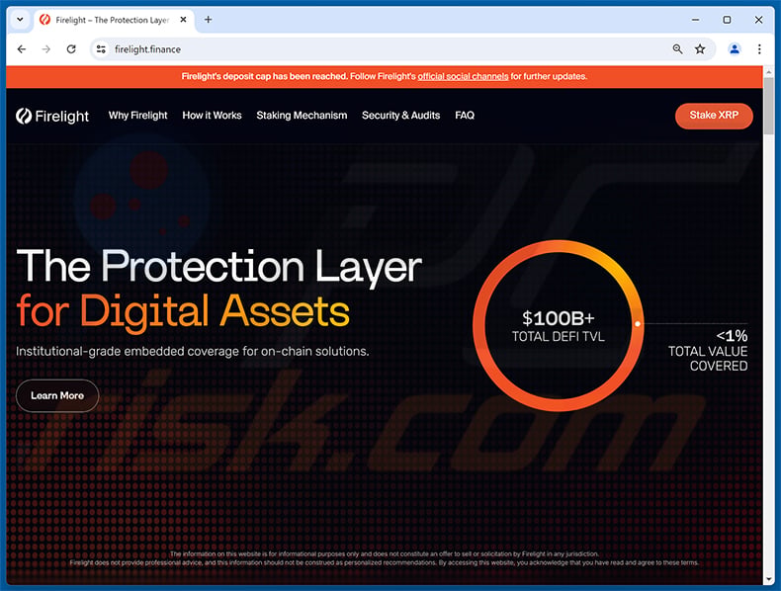The image size is (781, 591).
Task: Click the $100B+ Total DeFi TVL text
Action: [559, 326]
